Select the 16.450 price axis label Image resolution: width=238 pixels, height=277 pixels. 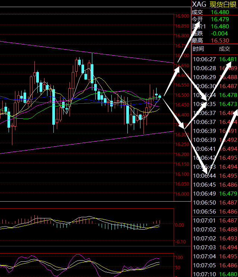point(182,105)
